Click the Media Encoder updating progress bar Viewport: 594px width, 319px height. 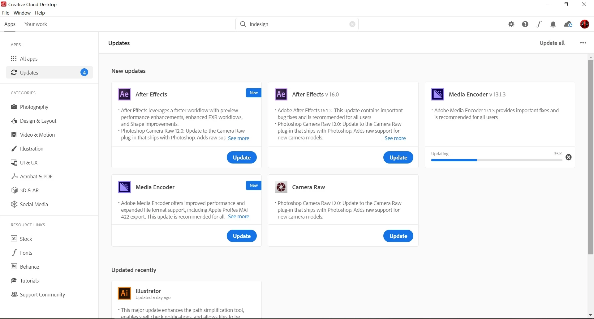click(497, 160)
